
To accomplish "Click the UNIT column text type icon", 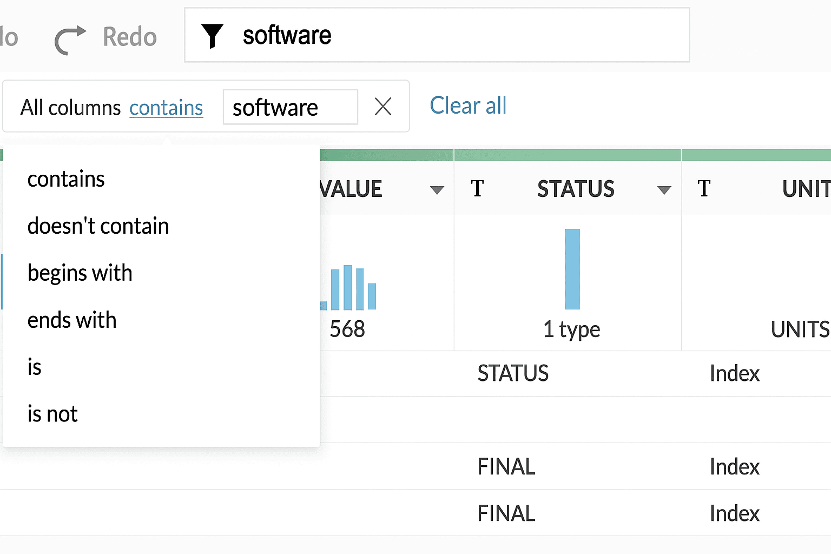I will (704, 189).
